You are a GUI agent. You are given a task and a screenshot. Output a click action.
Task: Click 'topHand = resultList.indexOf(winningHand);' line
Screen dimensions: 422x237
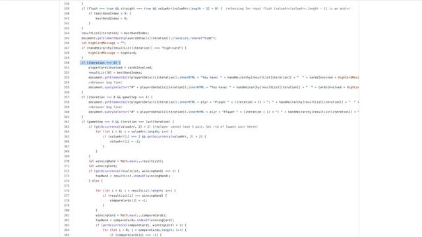133,176
